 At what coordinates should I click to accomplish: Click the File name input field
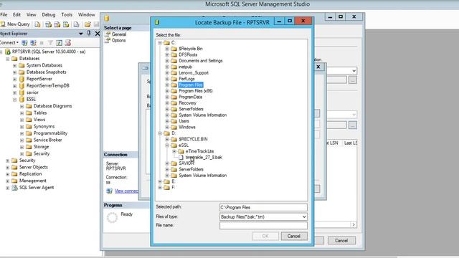pos(263,226)
